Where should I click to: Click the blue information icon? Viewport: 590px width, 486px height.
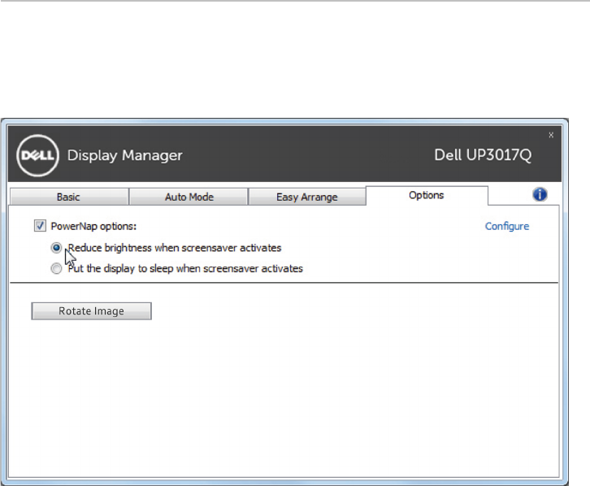[x=540, y=194]
